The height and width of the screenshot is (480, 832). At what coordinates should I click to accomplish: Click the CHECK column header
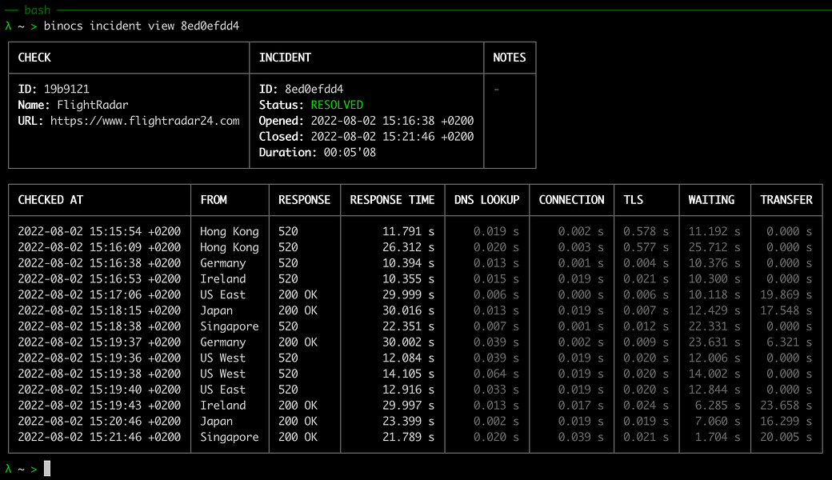[x=34, y=58]
